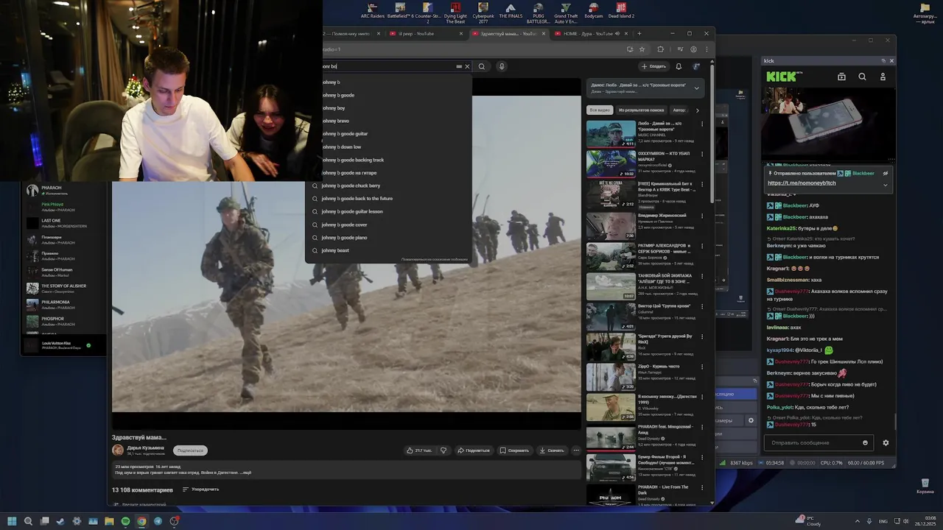Screen dimensions: 943x530
Task: Expand the pinned message in Kick chat
Action: 886,185
